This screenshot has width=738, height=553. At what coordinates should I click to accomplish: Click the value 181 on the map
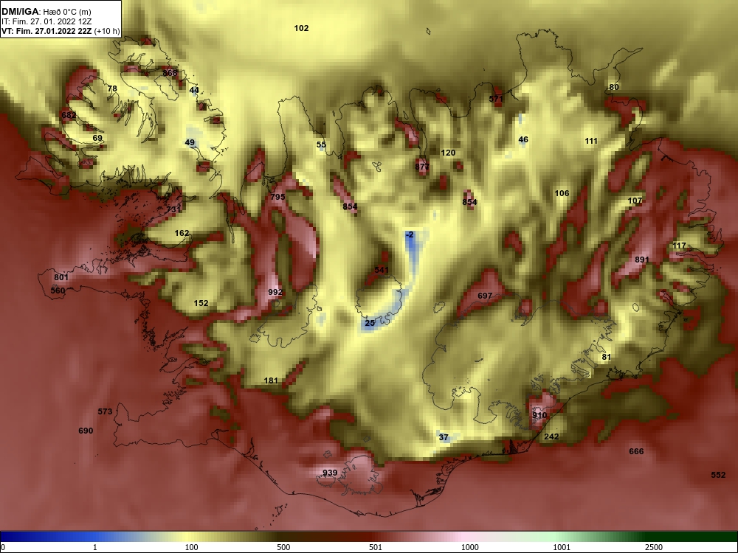pyautogui.click(x=271, y=381)
